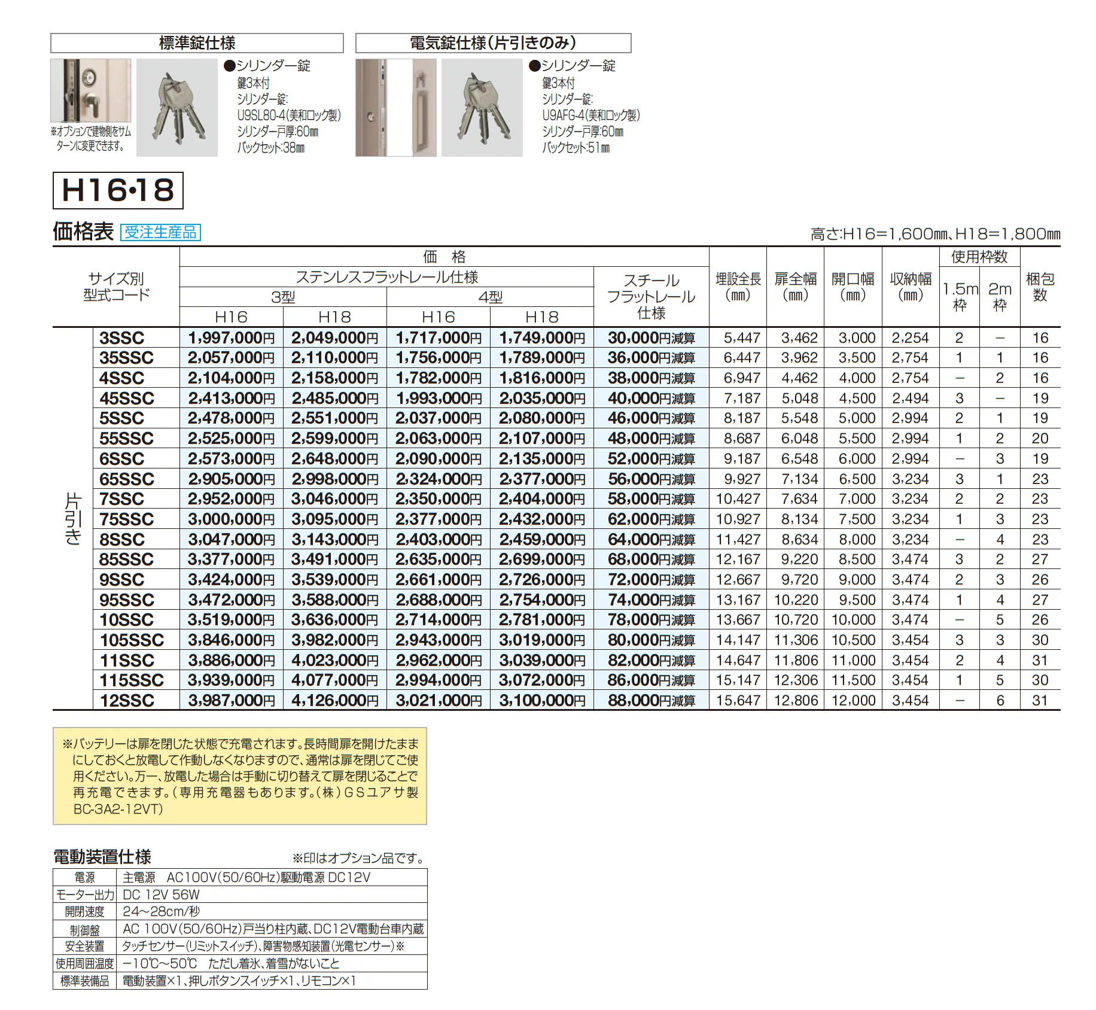Click the モーター出力 spec row label
Screen dimensions: 1096x1010
click(x=84, y=895)
